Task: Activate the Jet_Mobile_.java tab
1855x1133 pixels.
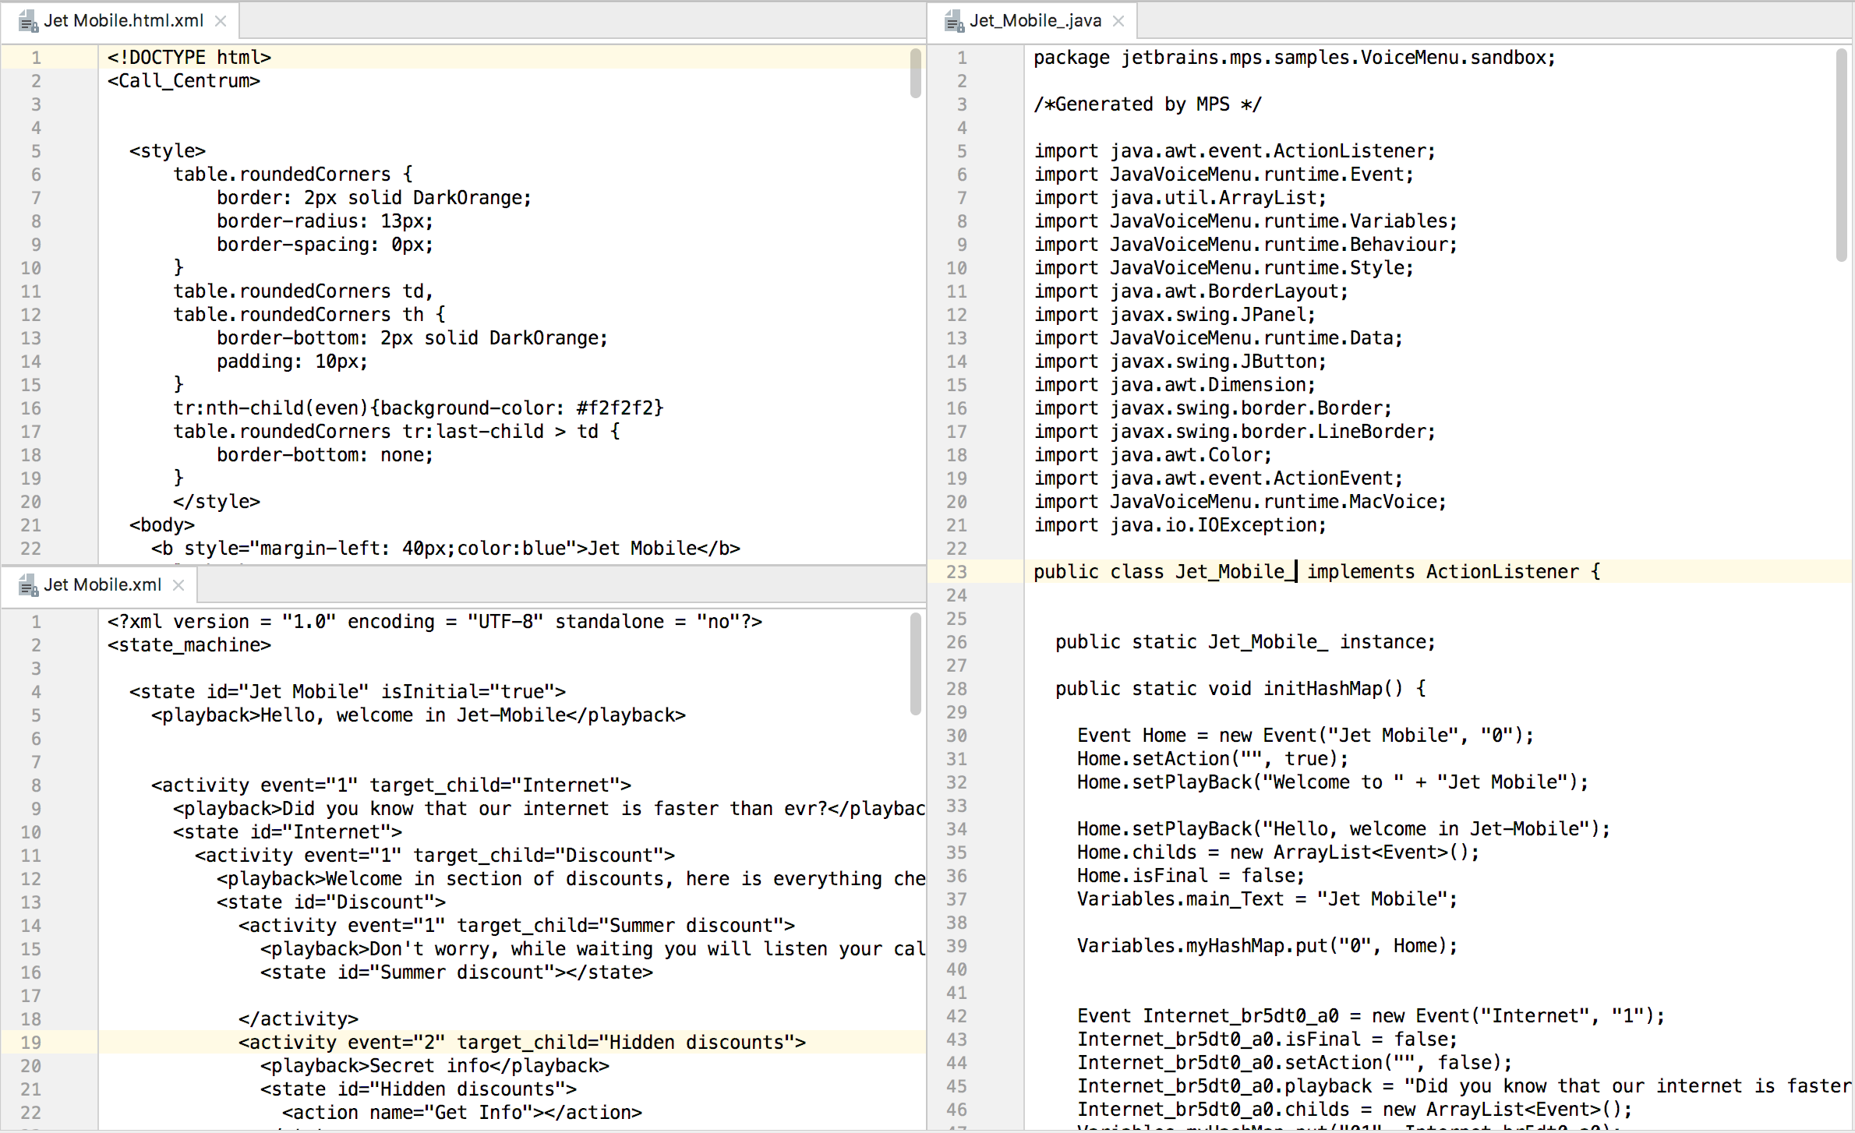Action: tap(1034, 21)
